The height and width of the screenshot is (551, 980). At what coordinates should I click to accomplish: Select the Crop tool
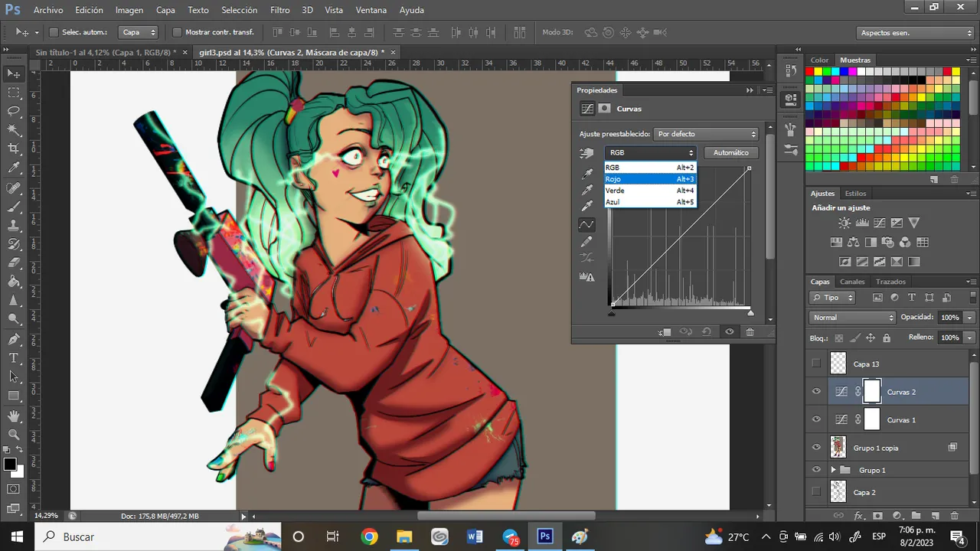(x=14, y=148)
